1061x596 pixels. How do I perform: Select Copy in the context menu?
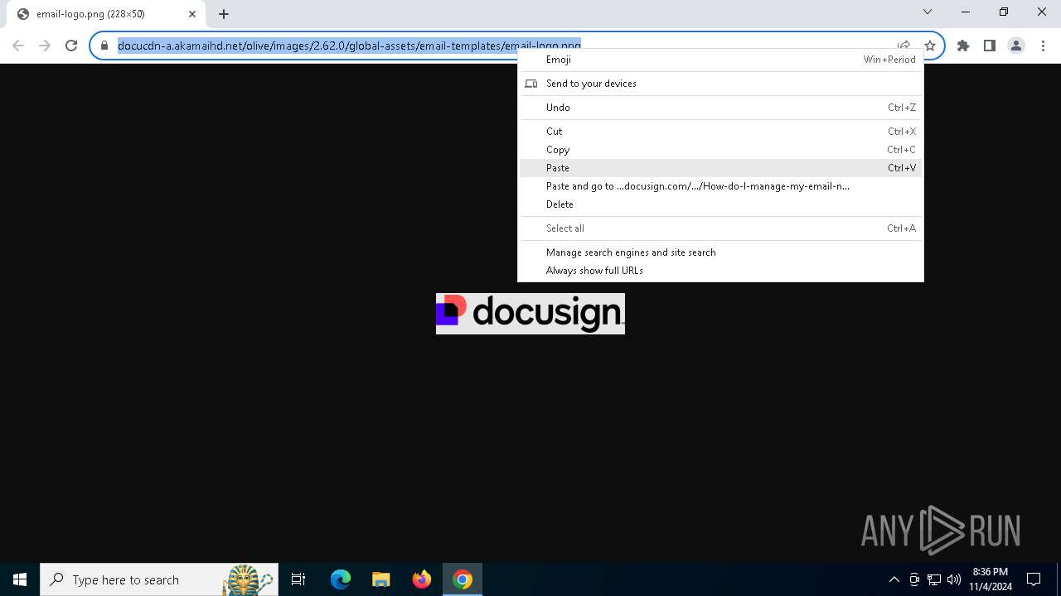[720, 150]
